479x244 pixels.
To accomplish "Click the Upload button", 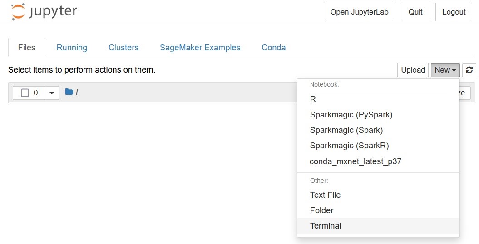I will click(413, 70).
